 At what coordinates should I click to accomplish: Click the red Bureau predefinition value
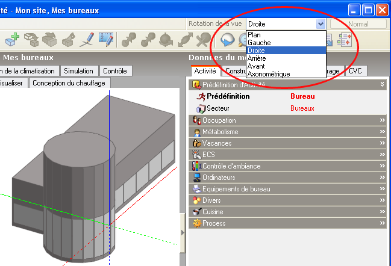pos(302,96)
